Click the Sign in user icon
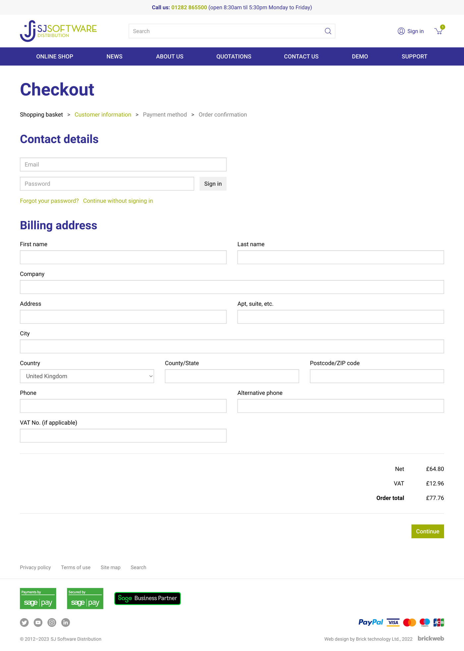Viewport: 464px width, 651px height. (x=401, y=31)
